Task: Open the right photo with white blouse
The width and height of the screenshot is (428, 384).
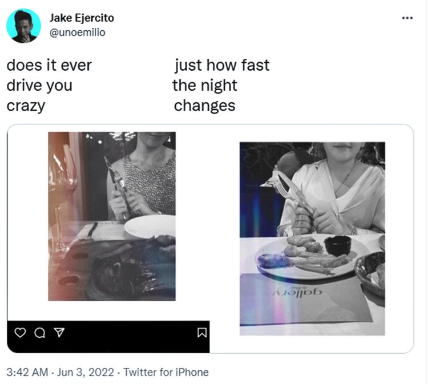Action: [312, 234]
